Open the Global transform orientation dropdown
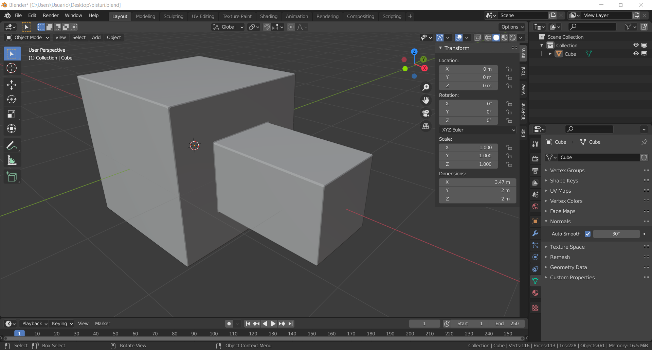Viewport: 652px width, 350px height. tap(228, 27)
